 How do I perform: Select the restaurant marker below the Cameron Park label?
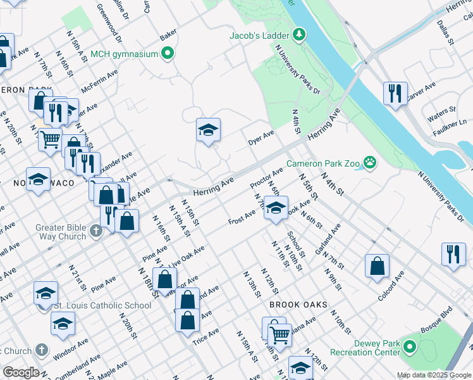[56, 113]
